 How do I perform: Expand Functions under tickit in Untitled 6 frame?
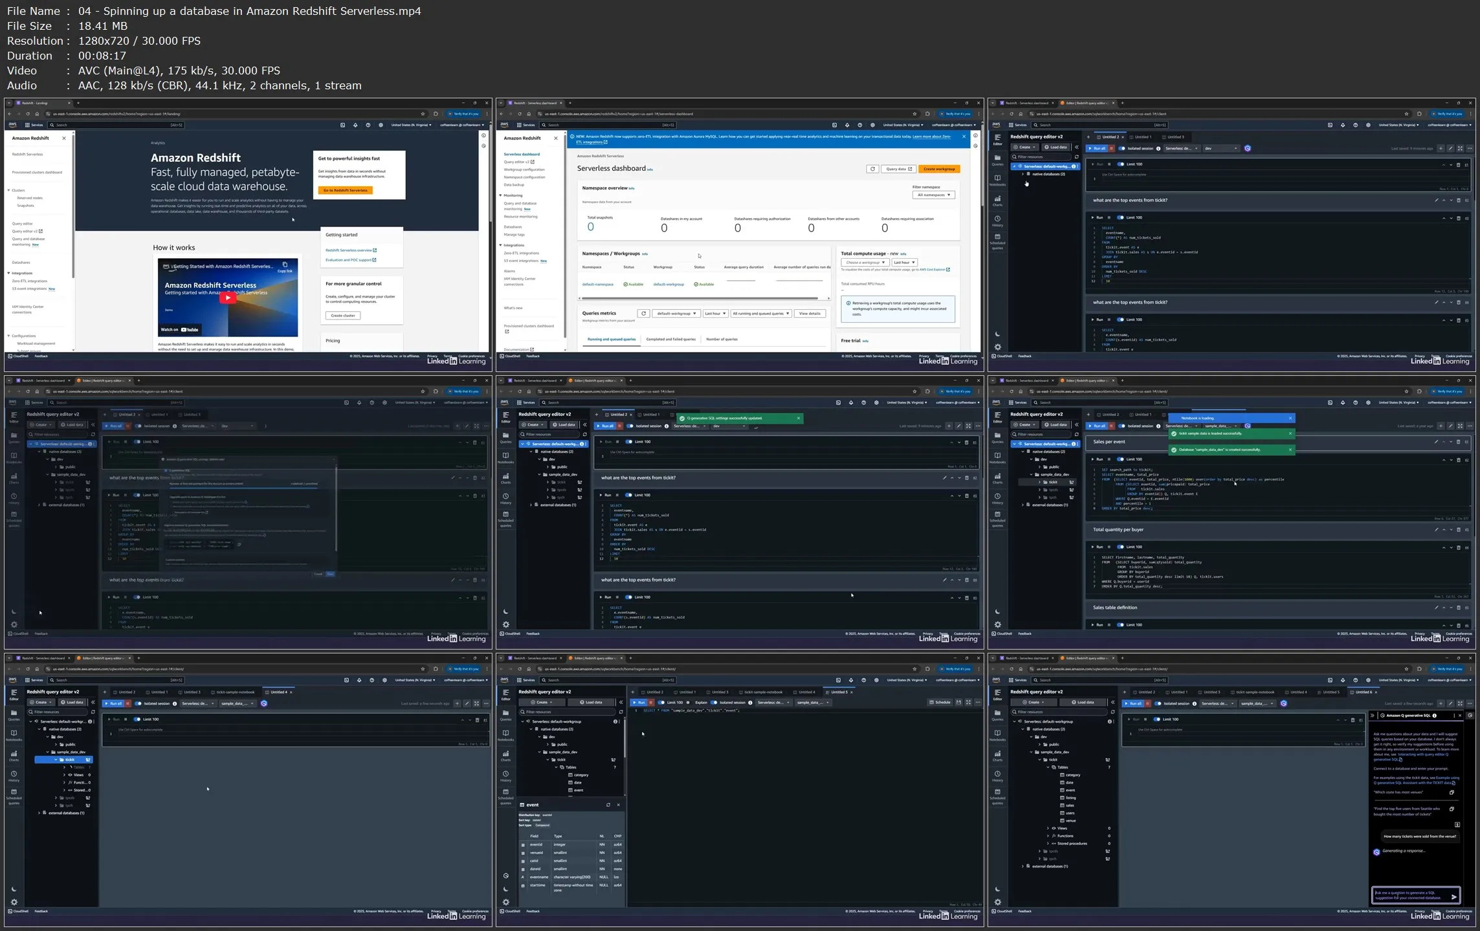(1048, 836)
